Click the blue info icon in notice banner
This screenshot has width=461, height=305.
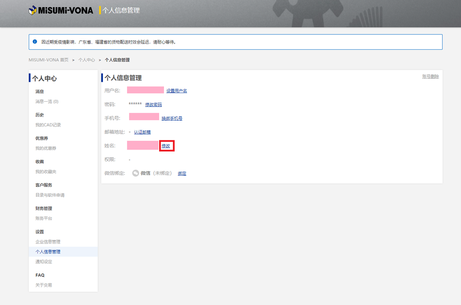click(x=35, y=42)
